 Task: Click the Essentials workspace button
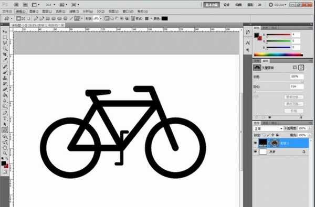click(x=212, y=5)
